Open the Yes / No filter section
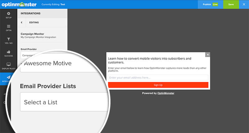This screenshot has height=133, width=249. 9,41
